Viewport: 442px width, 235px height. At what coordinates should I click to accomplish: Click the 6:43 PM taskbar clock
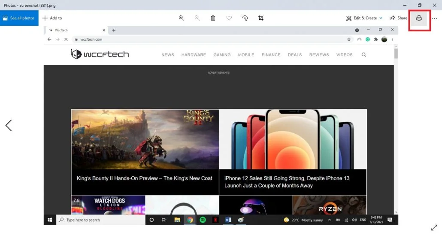(x=376, y=220)
